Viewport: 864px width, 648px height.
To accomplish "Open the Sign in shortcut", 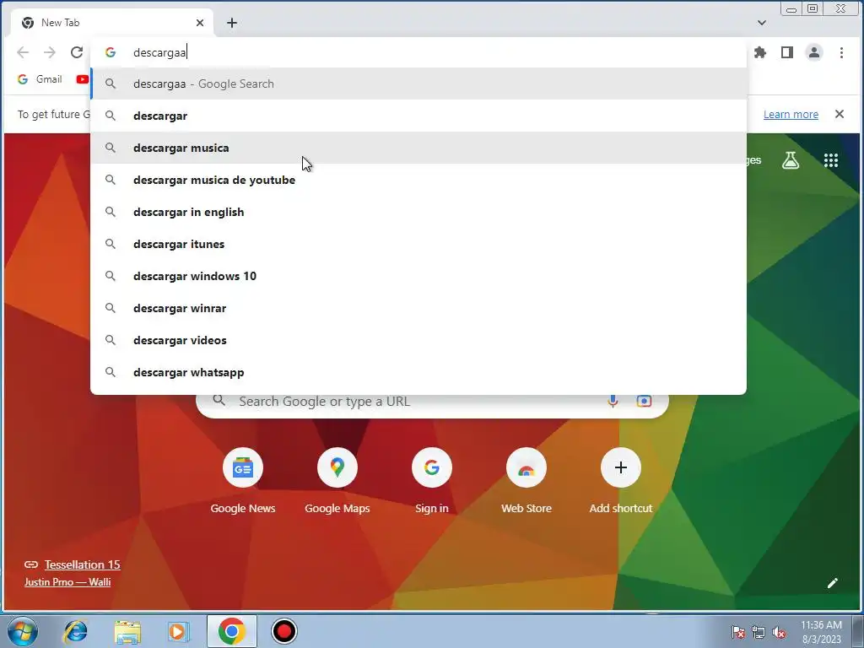I will (431, 481).
